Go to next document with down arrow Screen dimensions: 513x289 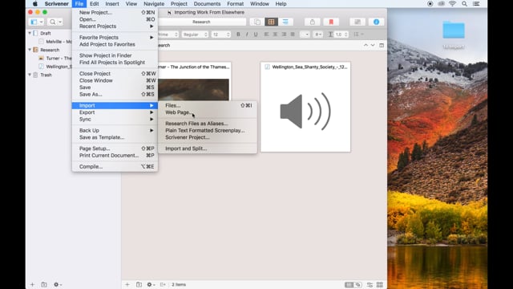[373, 45]
